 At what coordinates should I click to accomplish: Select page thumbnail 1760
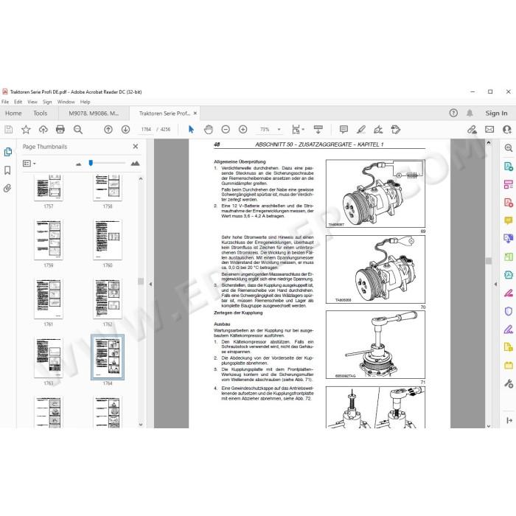point(108,240)
